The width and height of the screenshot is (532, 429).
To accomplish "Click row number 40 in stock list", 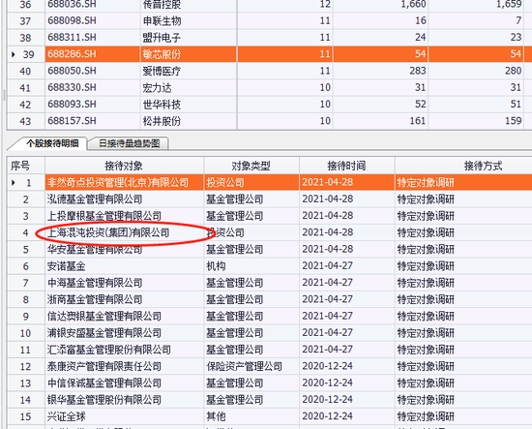I will coord(25,71).
